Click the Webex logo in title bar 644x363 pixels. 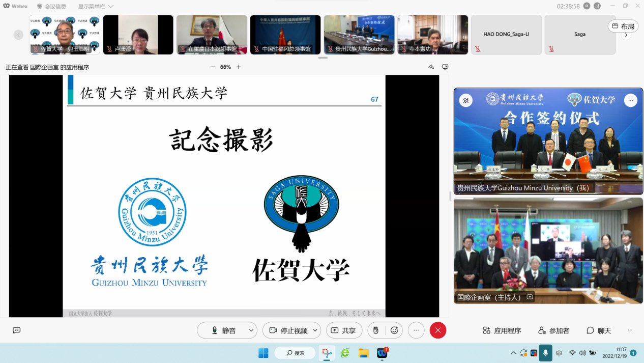16,6
